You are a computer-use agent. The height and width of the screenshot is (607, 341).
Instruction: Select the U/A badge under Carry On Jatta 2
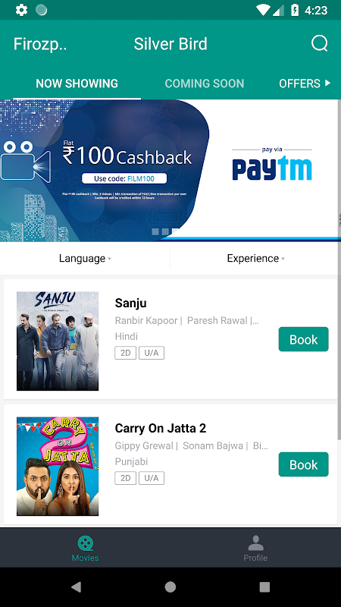click(152, 478)
